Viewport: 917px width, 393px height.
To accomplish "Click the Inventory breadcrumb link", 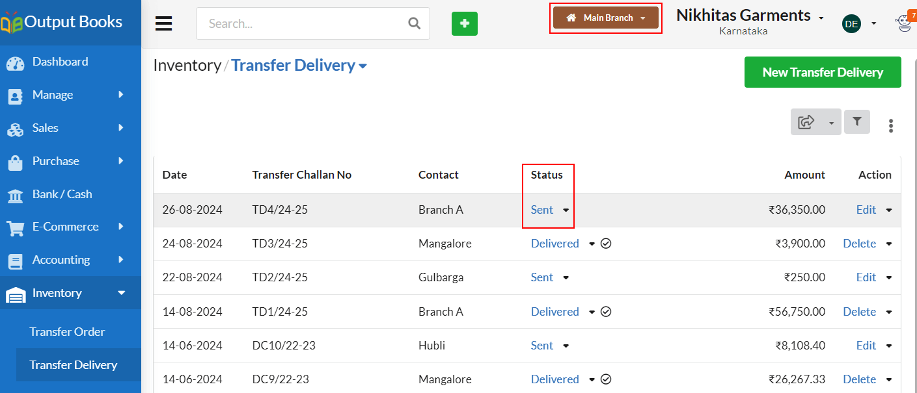I will pyautogui.click(x=187, y=66).
